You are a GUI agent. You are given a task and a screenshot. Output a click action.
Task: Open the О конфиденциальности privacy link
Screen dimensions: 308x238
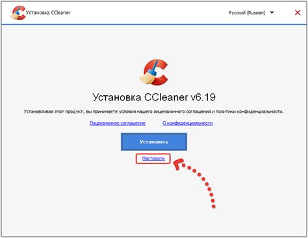[x=187, y=123]
